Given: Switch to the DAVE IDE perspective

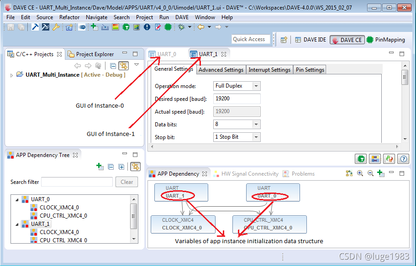Looking at the screenshot, I should tap(311, 40).
